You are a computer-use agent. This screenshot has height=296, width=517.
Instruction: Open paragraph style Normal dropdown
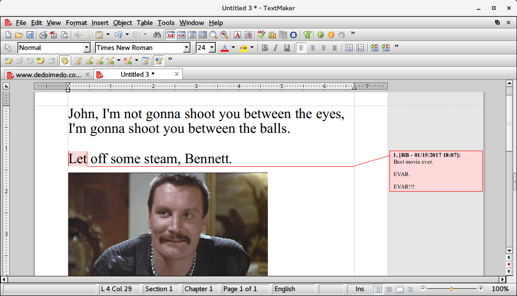[x=87, y=48]
